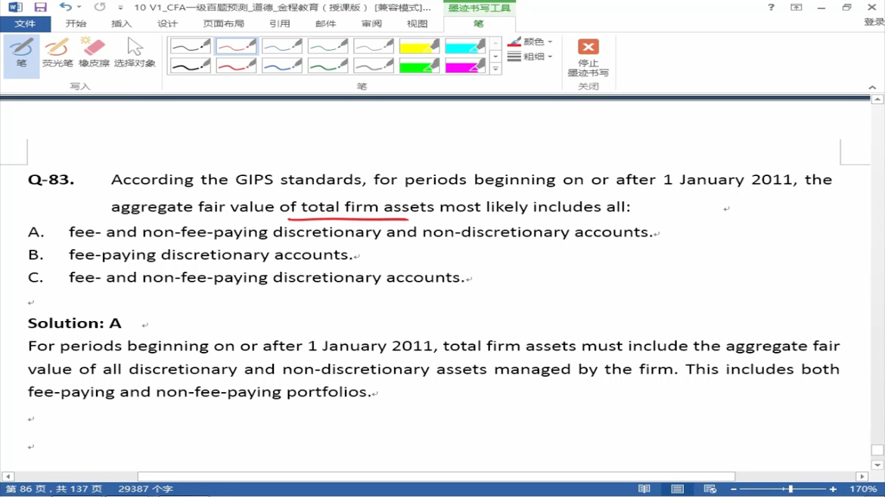
Task: Adjust the zoom slider handle
Action: 790,489
